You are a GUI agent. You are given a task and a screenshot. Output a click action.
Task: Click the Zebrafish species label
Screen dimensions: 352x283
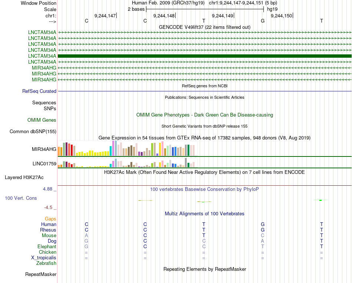point(46,263)
